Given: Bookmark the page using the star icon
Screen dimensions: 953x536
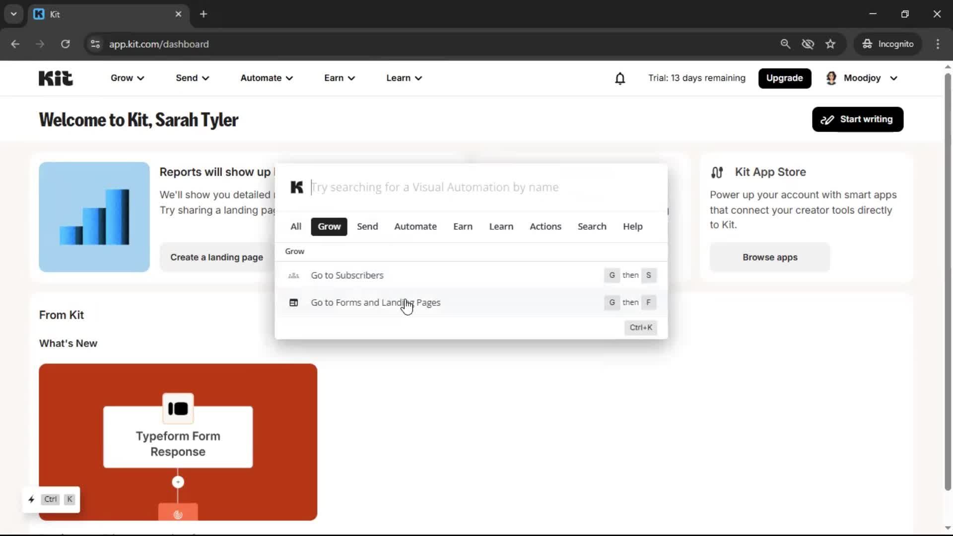Looking at the screenshot, I should (830, 44).
